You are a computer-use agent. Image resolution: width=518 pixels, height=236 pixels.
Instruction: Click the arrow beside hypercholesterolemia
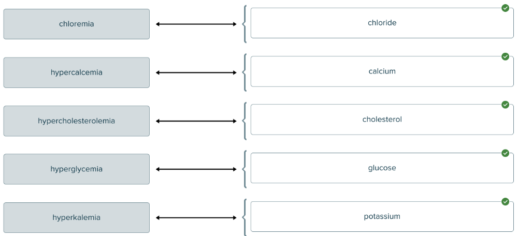click(196, 121)
